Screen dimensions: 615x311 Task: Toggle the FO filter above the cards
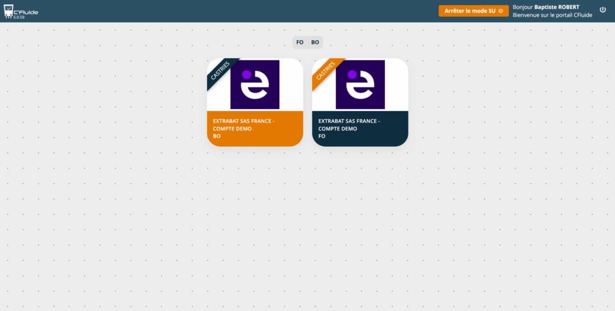click(x=300, y=43)
